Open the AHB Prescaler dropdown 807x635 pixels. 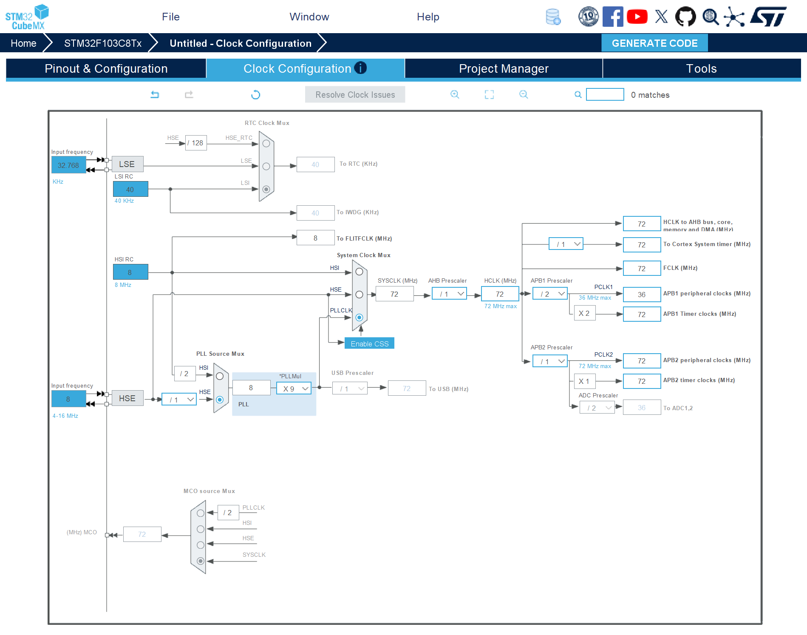coord(449,294)
